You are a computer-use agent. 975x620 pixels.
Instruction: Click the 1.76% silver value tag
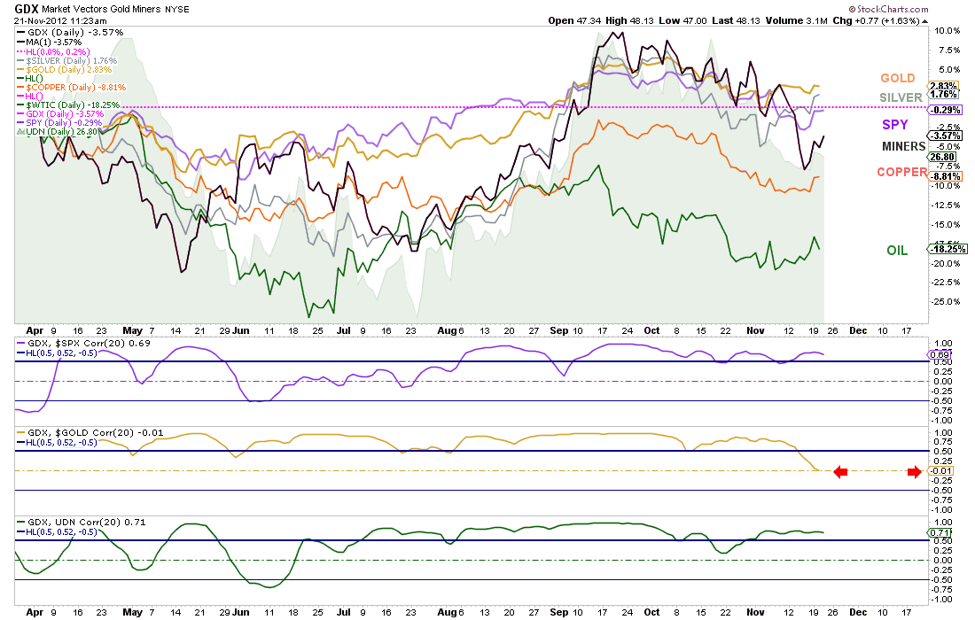[944, 95]
